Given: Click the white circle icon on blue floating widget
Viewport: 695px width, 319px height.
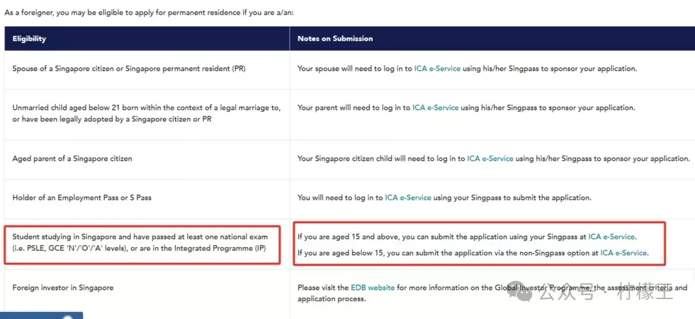Looking at the screenshot, I should click(x=68, y=317).
